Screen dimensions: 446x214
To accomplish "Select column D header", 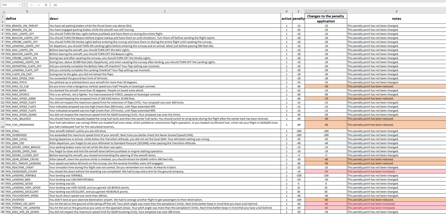I will [286, 12].
